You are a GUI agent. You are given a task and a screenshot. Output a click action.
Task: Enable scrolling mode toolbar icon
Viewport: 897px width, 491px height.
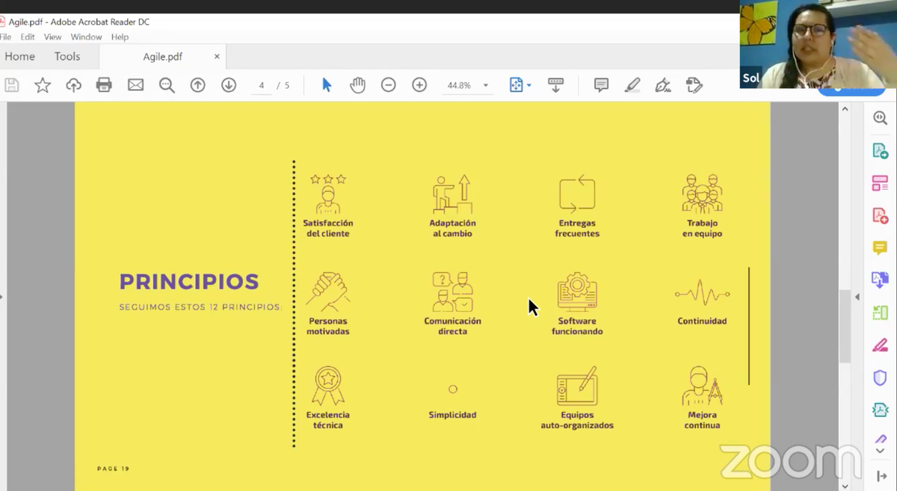[555, 85]
